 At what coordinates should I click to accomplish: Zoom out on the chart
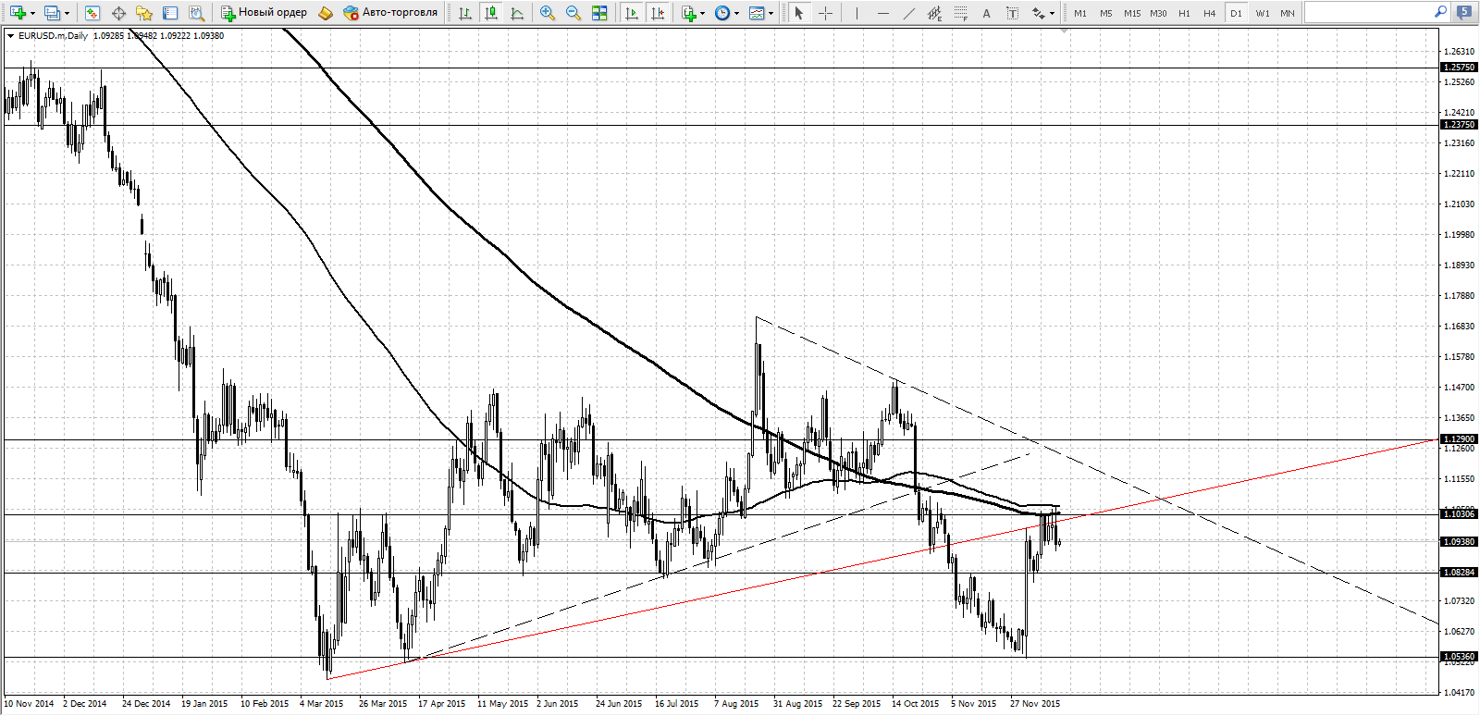(x=573, y=13)
